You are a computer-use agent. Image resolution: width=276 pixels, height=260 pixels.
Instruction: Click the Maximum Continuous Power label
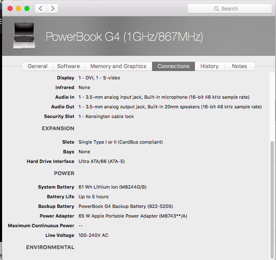point(41,226)
